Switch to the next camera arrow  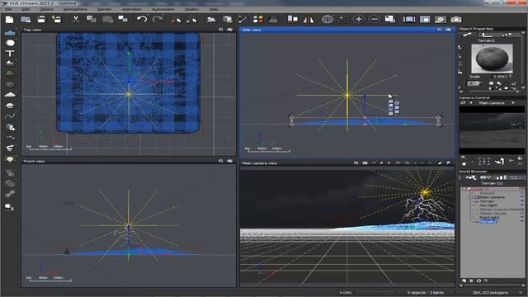point(513,102)
